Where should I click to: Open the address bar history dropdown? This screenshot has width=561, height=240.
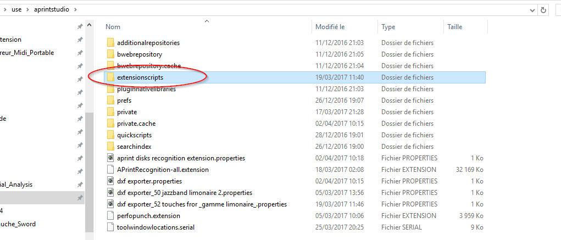click(x=532, y=10)
